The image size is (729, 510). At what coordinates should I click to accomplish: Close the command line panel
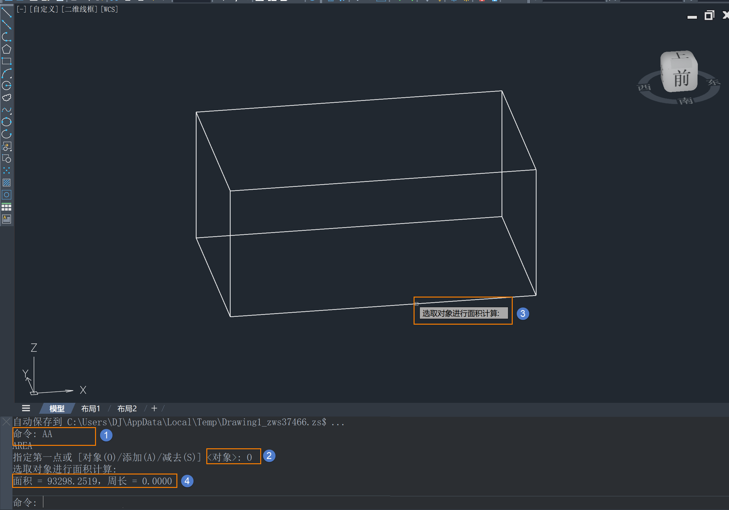coord(6,422)
